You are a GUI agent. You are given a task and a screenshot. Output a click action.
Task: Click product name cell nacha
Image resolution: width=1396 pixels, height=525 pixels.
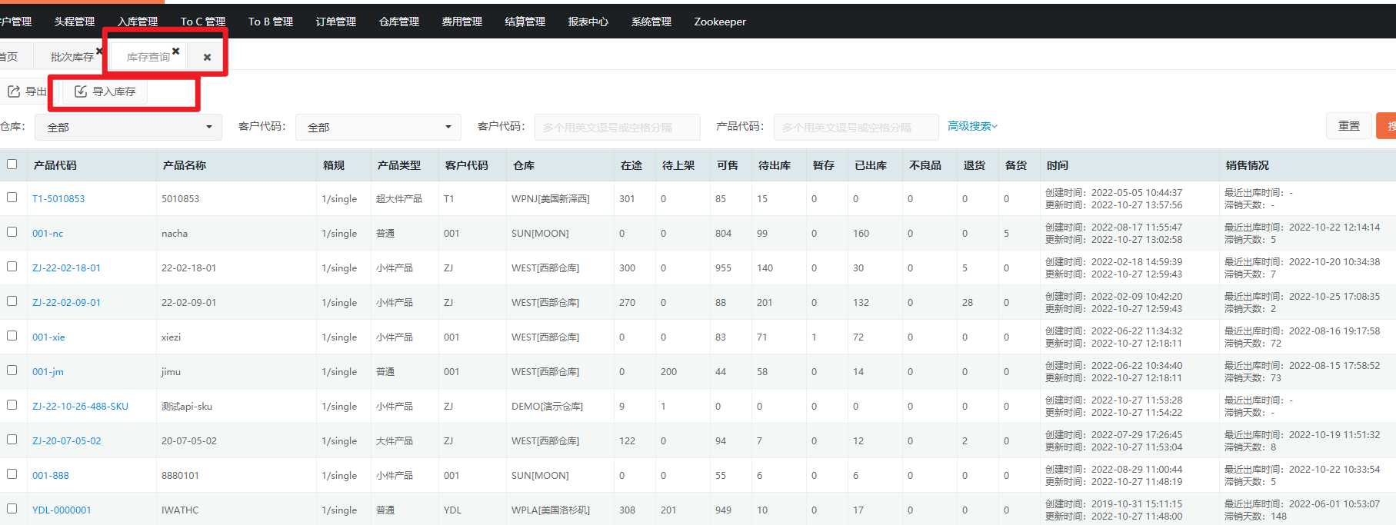pyautogui.click(x=175, y=234)
